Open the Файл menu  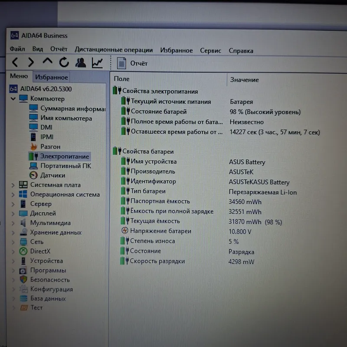click(17, 49)
